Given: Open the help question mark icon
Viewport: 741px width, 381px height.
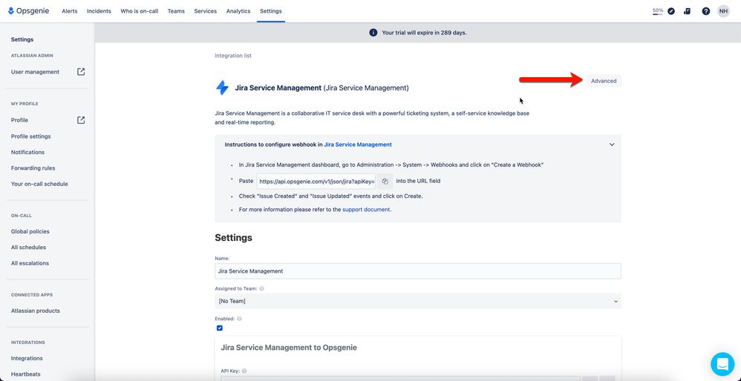Looking at the screenshot, I should (705, 11).
